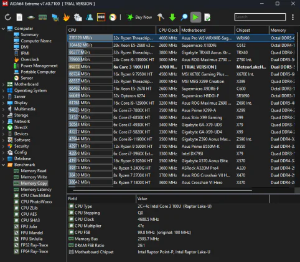Open preferences hammer tool icon
The image size is (300, 262).
pyautogui.click(x=161, y=17)
